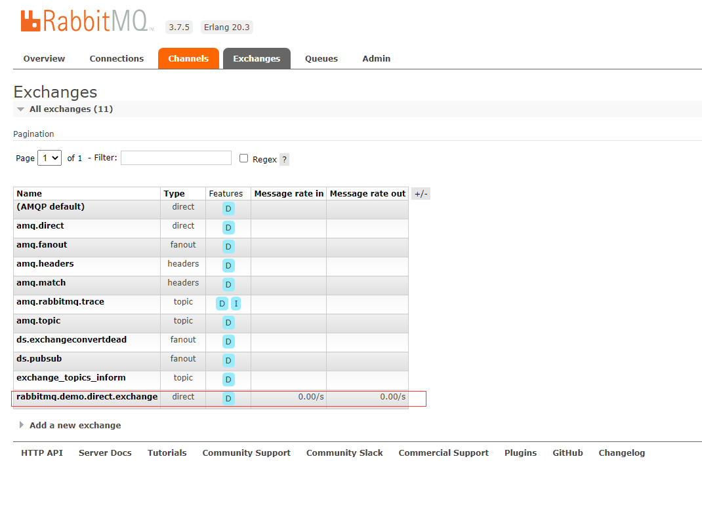Open the HTTP API footer link
This screenshot has width=702, height=518.
(42, 453)
